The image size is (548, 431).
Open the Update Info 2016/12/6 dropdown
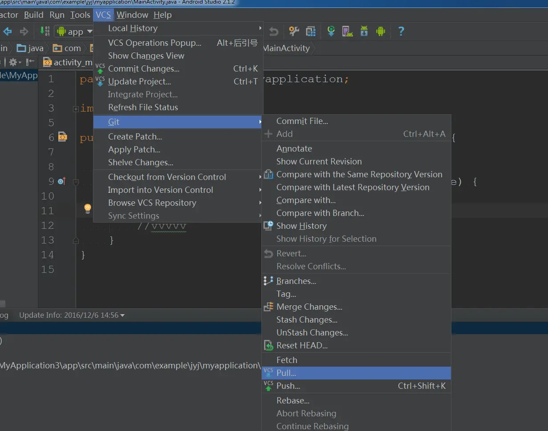[72, 315]
